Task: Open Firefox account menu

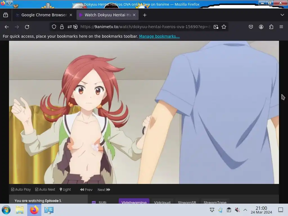Action: tap(261, 27)
